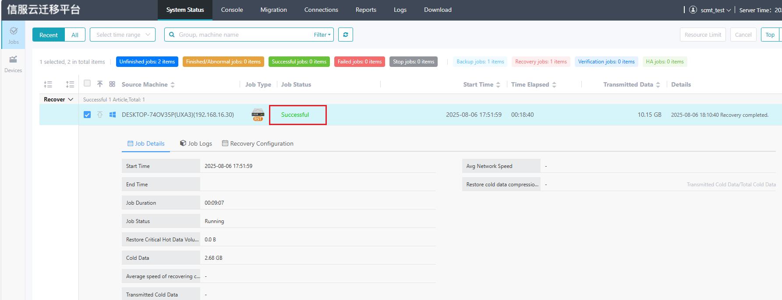Filter by Failed jobs: 0 items
The width and height of the screenshot is (782, 300).
pos(360,62)
